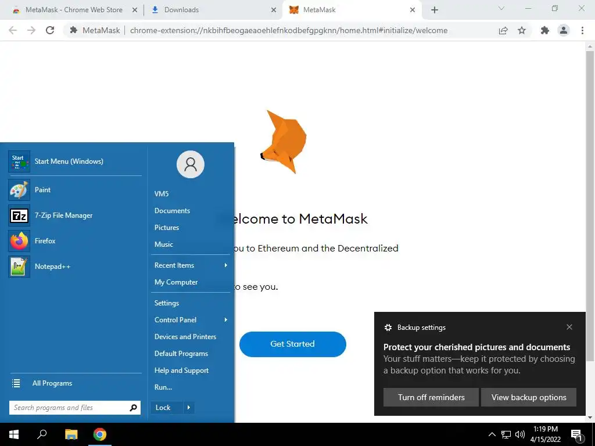The width and height of the screenshot is (595, 446).
Task: Click the Backup settings gear icon
Action: coord(388,328)
